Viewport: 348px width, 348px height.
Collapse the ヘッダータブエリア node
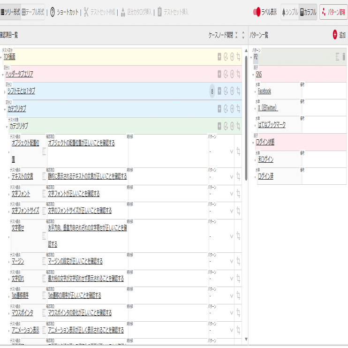3,75
